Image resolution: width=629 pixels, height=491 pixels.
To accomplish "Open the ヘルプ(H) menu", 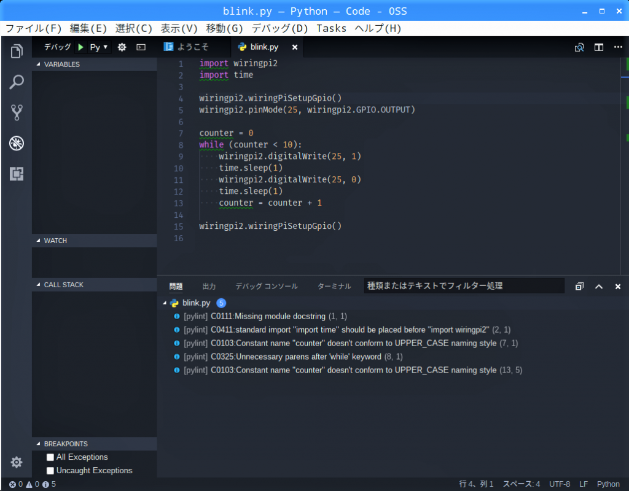I will pos(378,28).
